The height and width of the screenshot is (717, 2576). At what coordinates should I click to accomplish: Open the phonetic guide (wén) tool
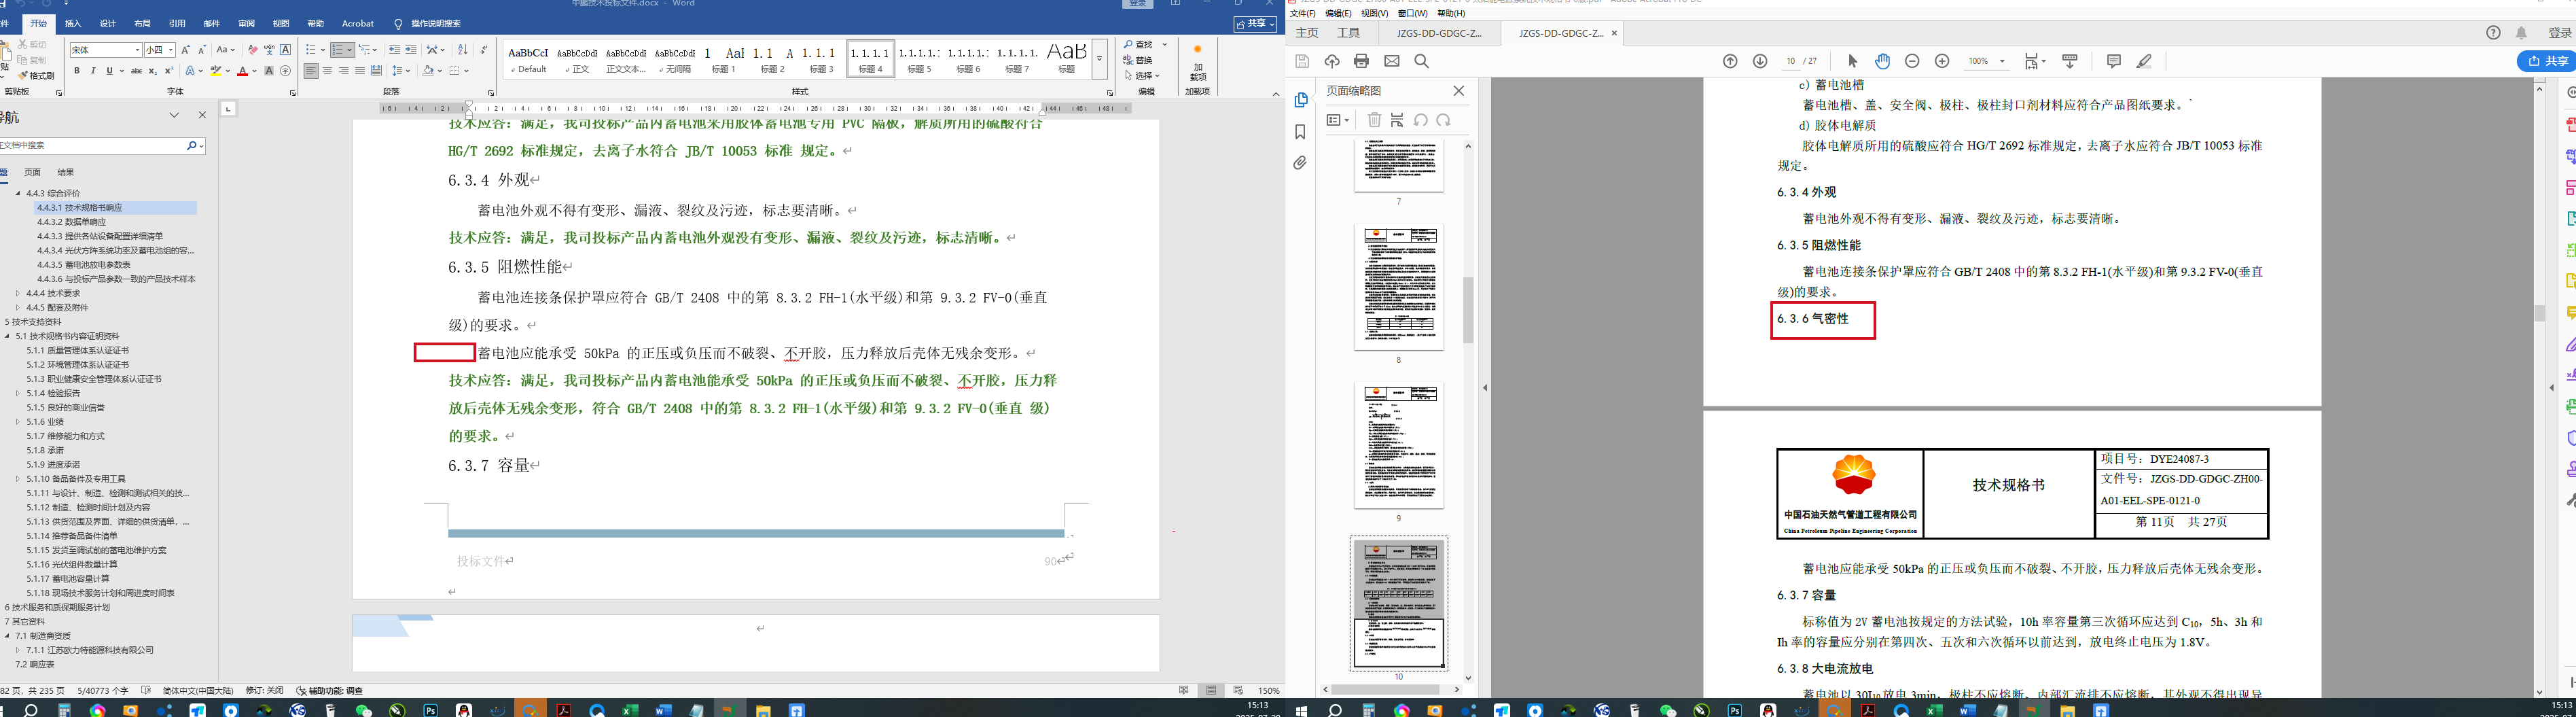(269, 50)
